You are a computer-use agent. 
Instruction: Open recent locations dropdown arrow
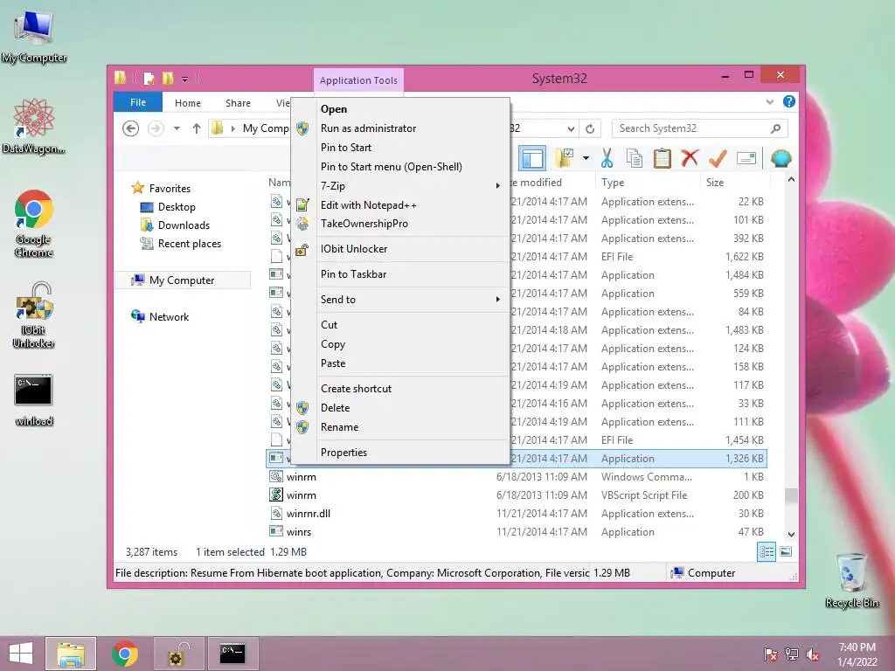point(177,128)
